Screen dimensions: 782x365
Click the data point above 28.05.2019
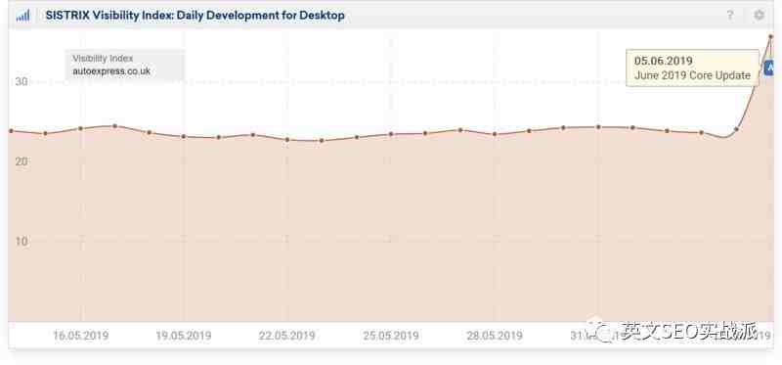click(x=495, y=134)
